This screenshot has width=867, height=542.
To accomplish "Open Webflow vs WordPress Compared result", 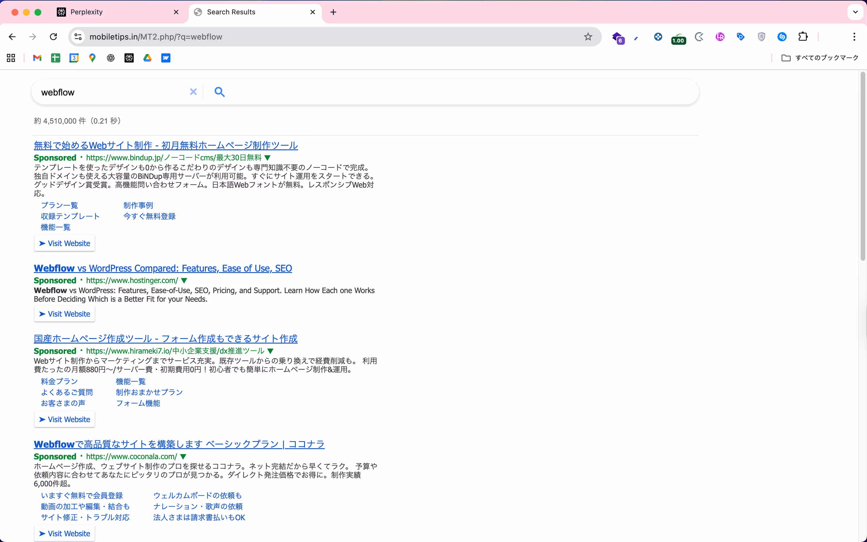I will click(x=163, y=268).
